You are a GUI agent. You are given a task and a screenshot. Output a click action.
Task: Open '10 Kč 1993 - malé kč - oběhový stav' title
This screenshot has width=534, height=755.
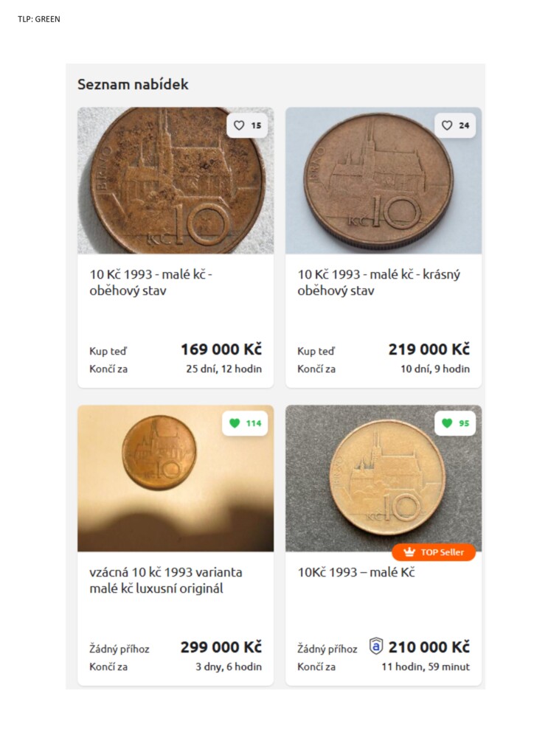[x=150, y=282]
